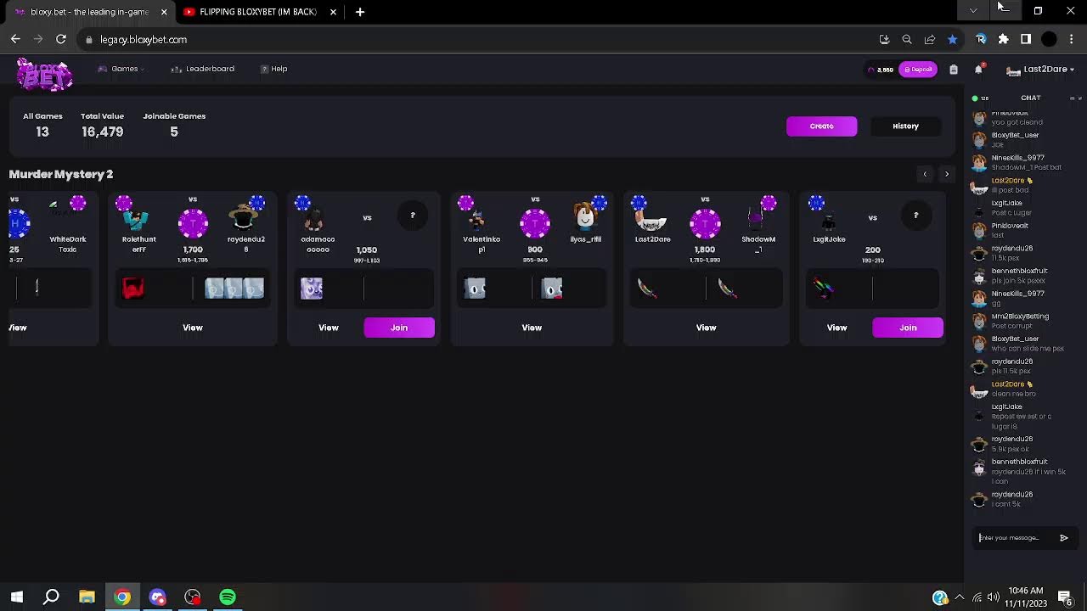
Task: Open the notifications bell
Action: (x=978, y=70)
